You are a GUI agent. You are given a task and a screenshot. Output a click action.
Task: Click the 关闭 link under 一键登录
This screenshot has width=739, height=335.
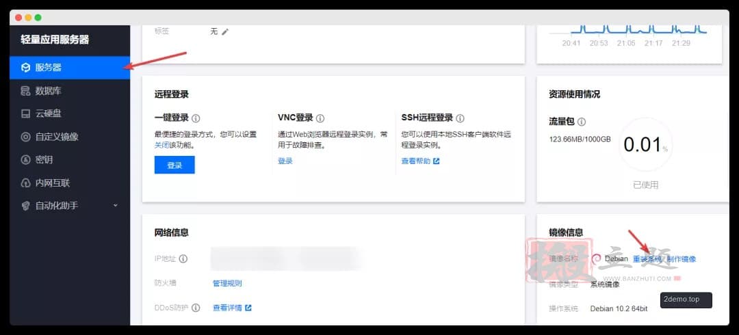tap(161, 146)
